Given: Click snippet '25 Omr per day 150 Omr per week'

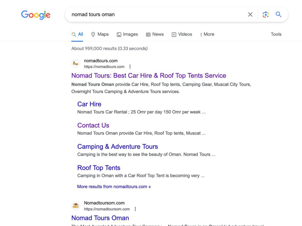Looking at the screenshot, I should coord(165,112).
